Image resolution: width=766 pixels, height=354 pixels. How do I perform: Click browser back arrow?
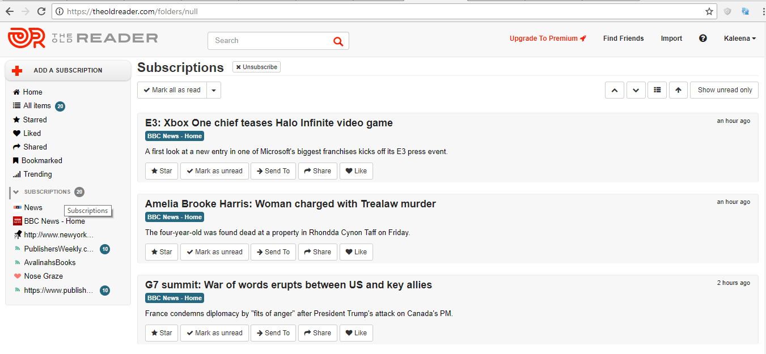pyautogui.click(x=10, y=11)
